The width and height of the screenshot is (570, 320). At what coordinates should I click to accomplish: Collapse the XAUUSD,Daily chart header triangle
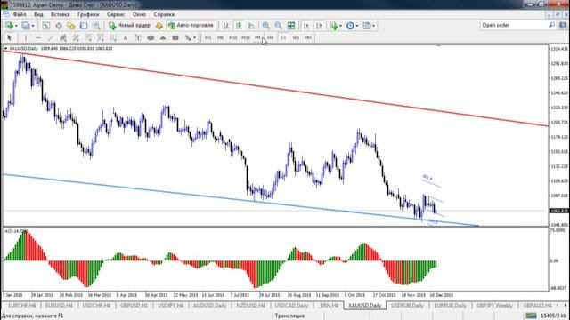tap(5, 48)
